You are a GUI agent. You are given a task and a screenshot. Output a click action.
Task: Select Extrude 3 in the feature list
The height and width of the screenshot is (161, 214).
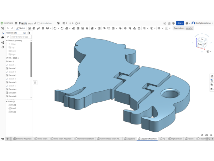12,82
